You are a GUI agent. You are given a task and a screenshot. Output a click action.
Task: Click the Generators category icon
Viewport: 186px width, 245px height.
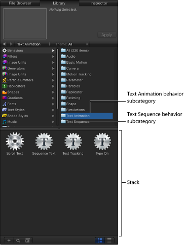point(5,68)
